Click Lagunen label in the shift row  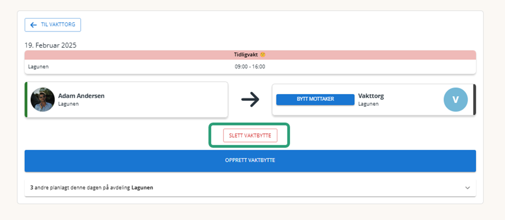coord(38,67)
